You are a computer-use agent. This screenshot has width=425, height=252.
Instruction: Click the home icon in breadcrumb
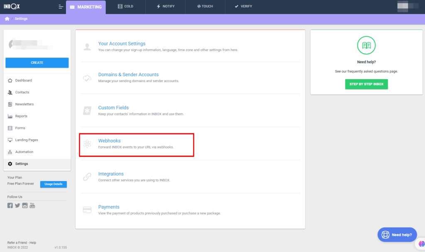click(7, 19)
